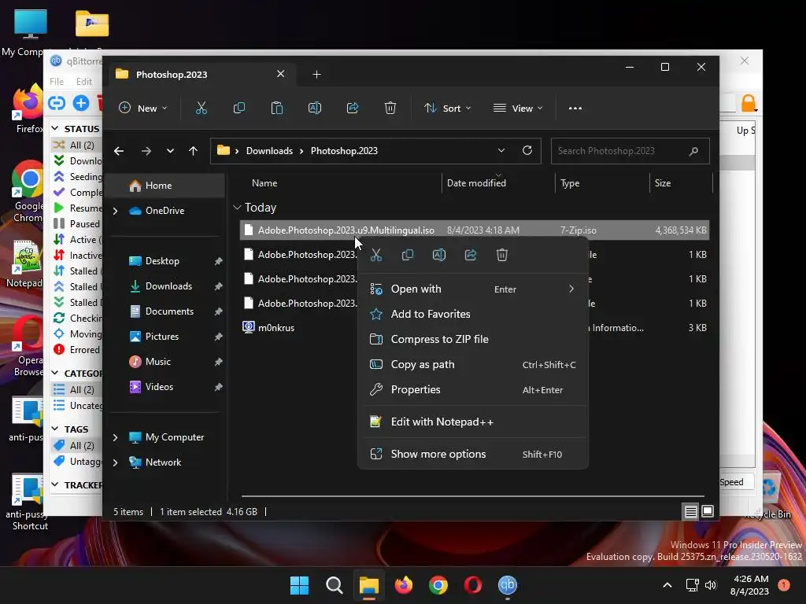Click Cut icon in Explorer toolbar
Viewport: 806px width, 604px height.
click(x=201, y=108)
